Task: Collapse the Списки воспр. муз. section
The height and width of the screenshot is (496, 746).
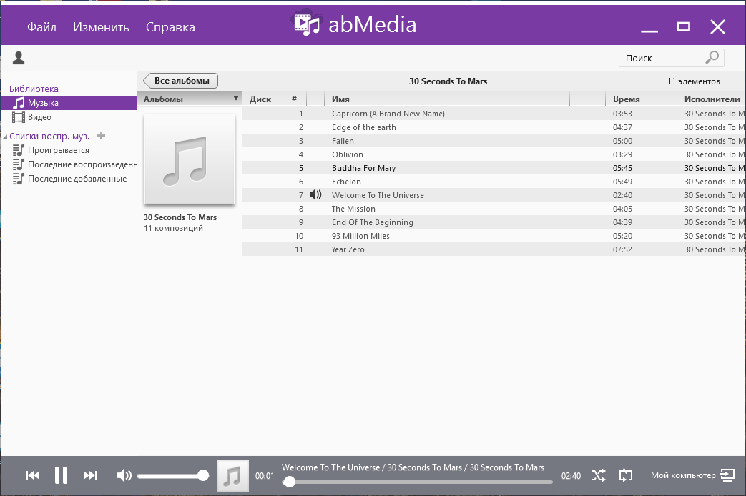Action: point(5,137)
